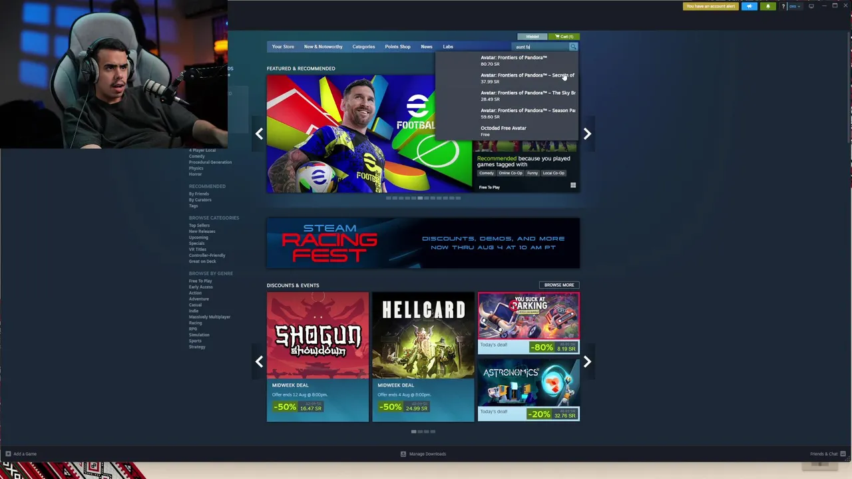The width and height of the screenshot is (852, 479).
Task: Click Procedural Generation tag link
Action: pos(210,162)
